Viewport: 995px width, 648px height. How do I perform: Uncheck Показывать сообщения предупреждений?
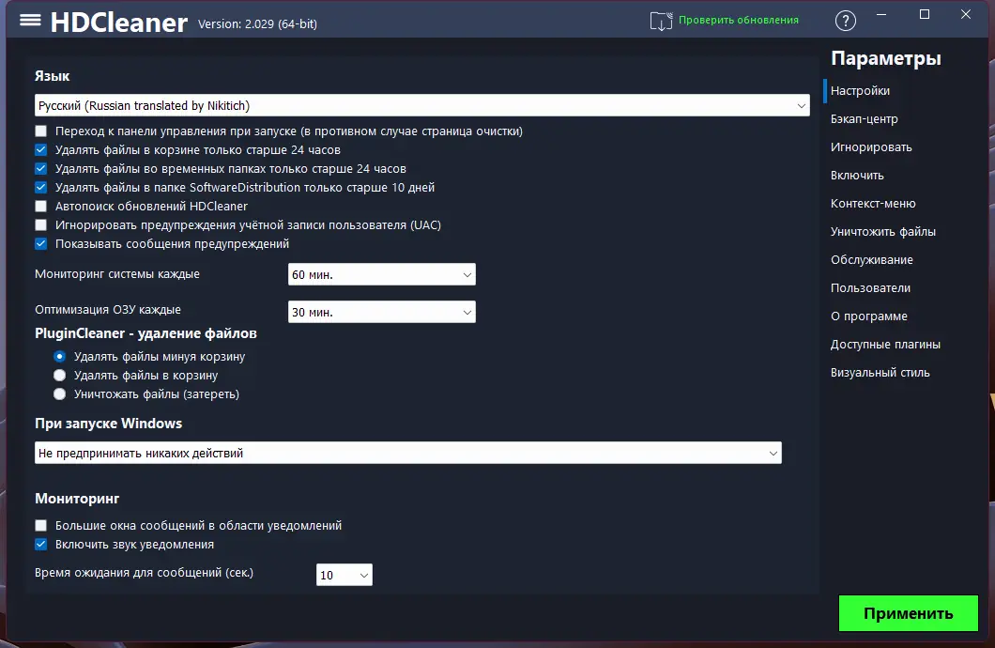click(x=41, y=244)
